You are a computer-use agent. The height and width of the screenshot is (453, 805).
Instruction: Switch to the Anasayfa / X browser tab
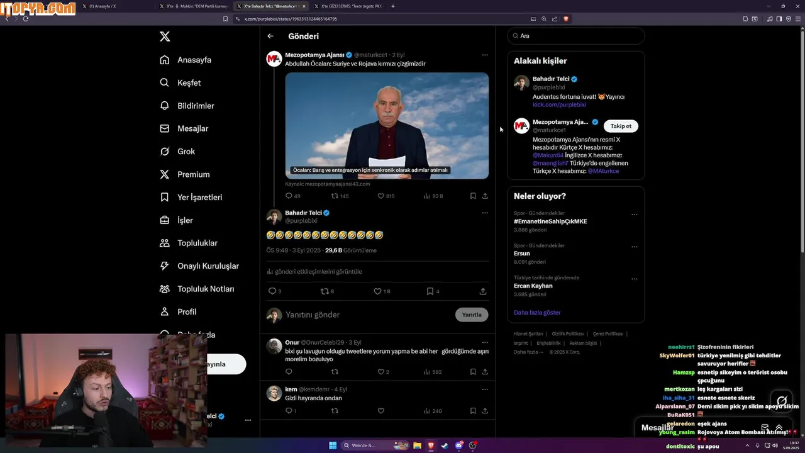click(116, 6)
